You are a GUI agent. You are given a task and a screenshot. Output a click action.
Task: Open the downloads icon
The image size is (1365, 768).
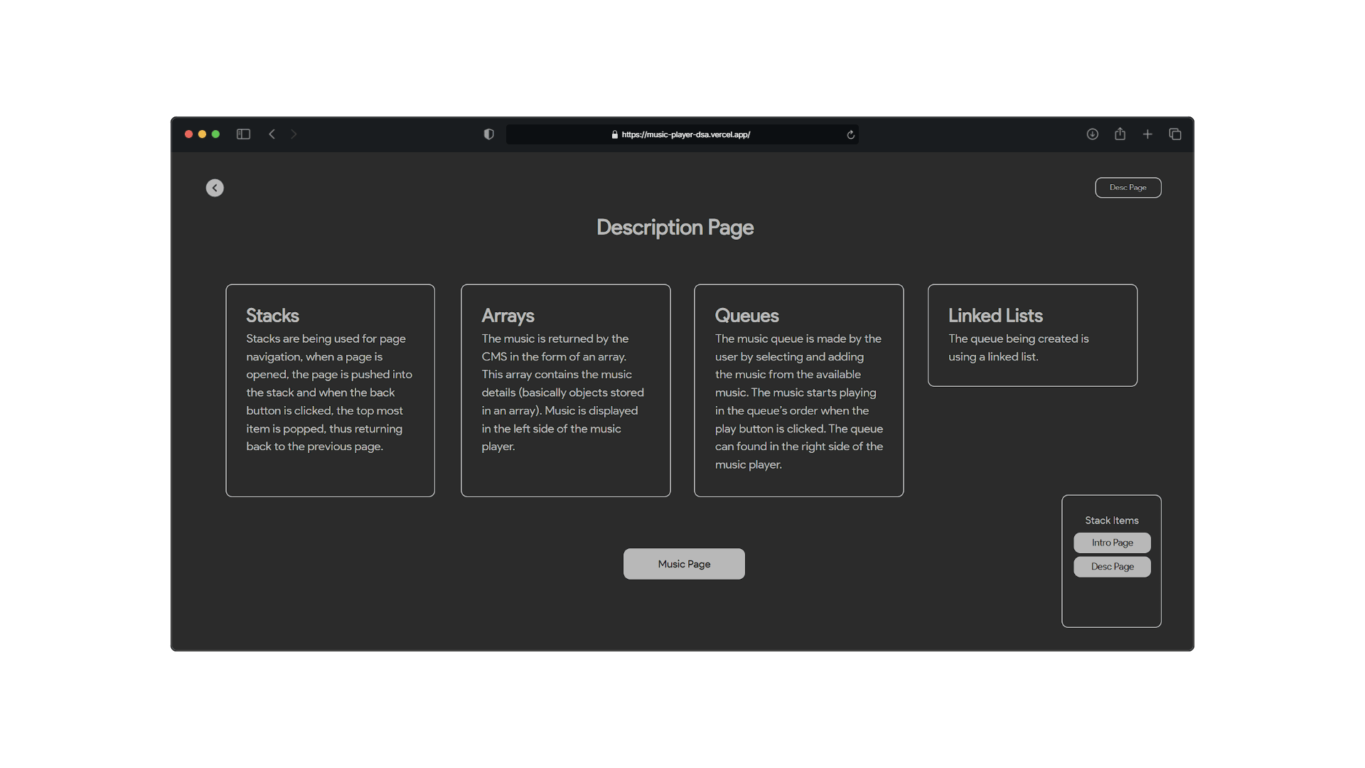coord(1092,134)
